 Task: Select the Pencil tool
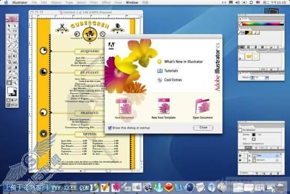tap(15, 46)
